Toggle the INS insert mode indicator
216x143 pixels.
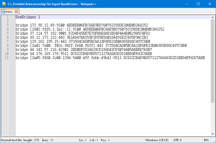[x=206, y=140]
